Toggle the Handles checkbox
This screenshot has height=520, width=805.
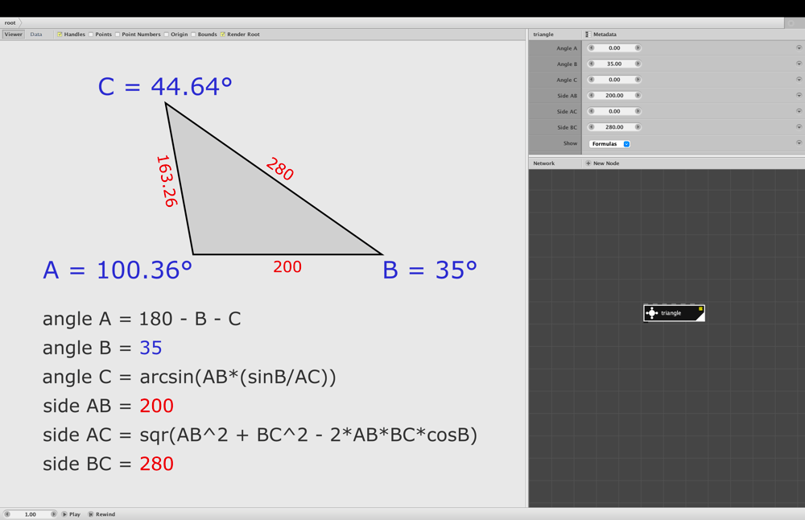(x=60, y=35)
